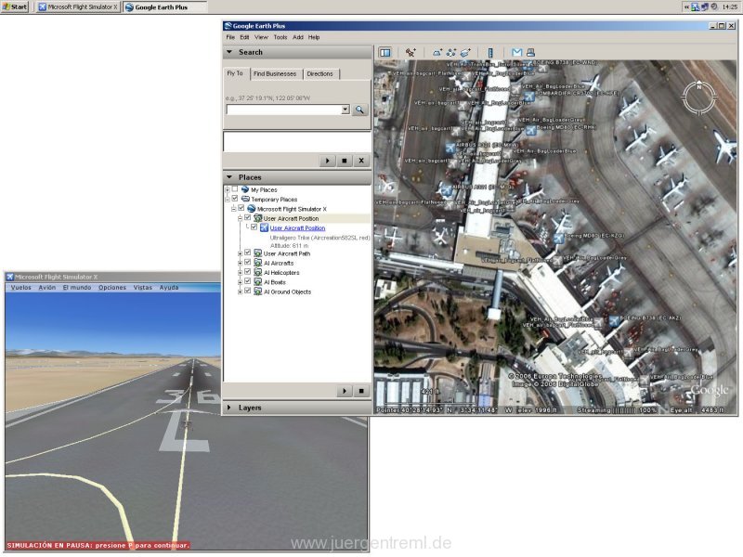Click the Add Placemark pushpin icon
Viewport: 743px width, 557px height.
pos(411,53)
